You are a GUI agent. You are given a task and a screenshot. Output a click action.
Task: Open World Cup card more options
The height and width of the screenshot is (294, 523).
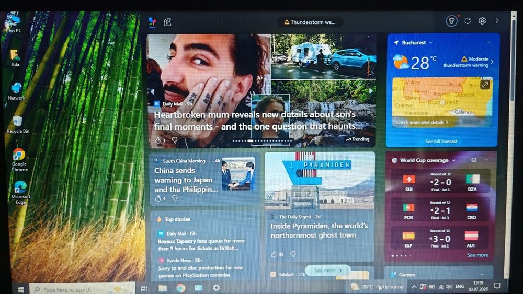(486, 160)
